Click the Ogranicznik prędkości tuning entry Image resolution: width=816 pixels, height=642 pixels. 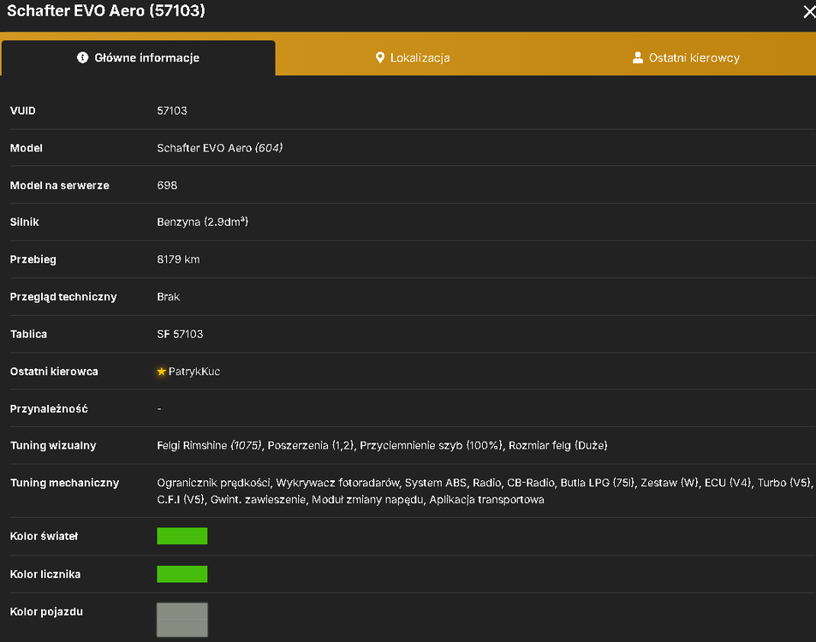213,484
